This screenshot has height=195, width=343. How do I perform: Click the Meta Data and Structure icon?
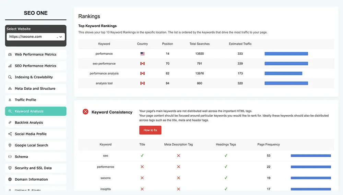(x=10, y=89)
